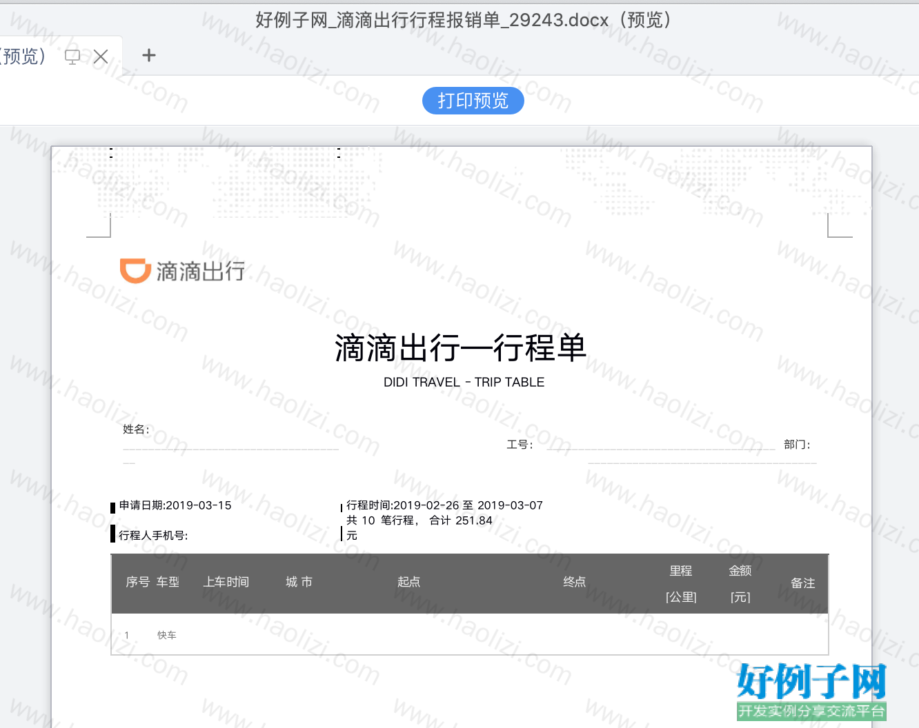Click the 上车时间 column header
This screenshot has height=728, width=919.
tap(226, 582)
